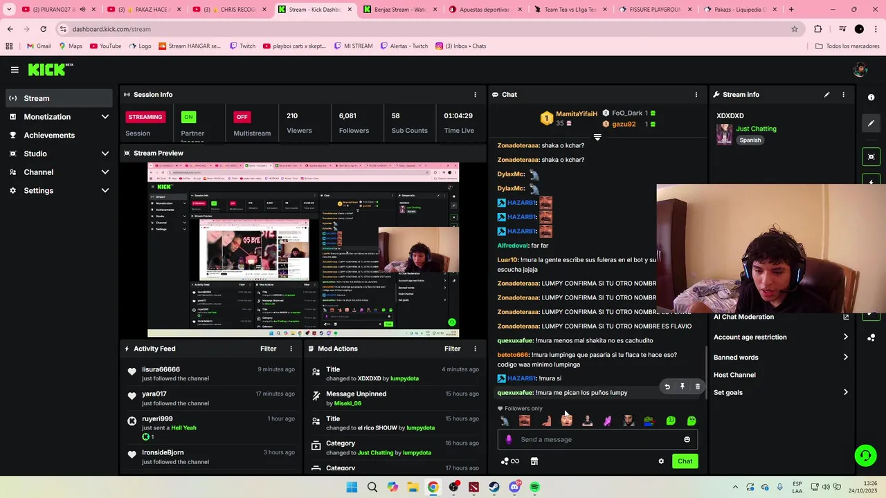886x498 pixels.
Task: Click the chat scroll-down arrow indicator
Action: pyautogui.click(x=597, y=137)
